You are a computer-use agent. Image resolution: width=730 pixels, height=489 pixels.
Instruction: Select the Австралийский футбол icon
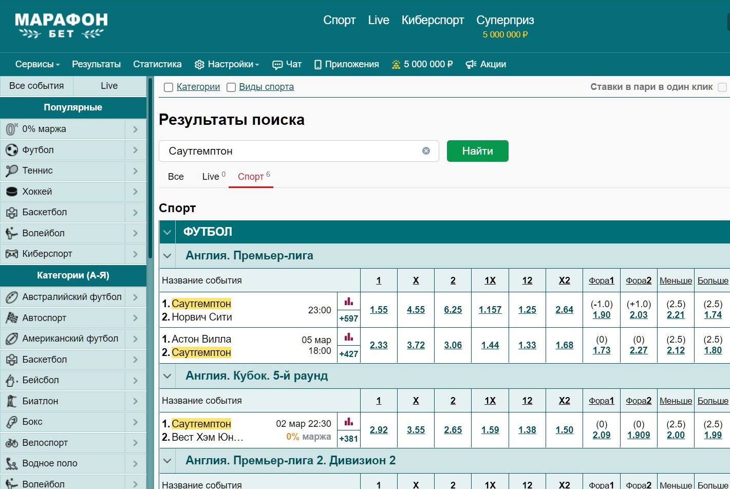[x=11, y=297]
